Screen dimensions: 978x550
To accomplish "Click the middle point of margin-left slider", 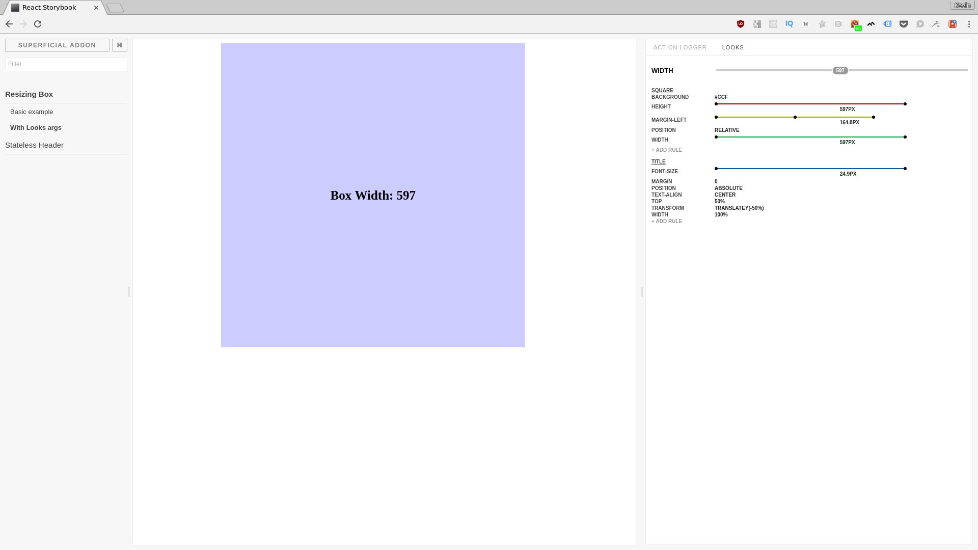I will (x=795, y=118).
